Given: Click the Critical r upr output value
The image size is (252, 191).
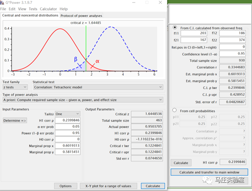Looking at the screenshot, I should coord(147,152).
